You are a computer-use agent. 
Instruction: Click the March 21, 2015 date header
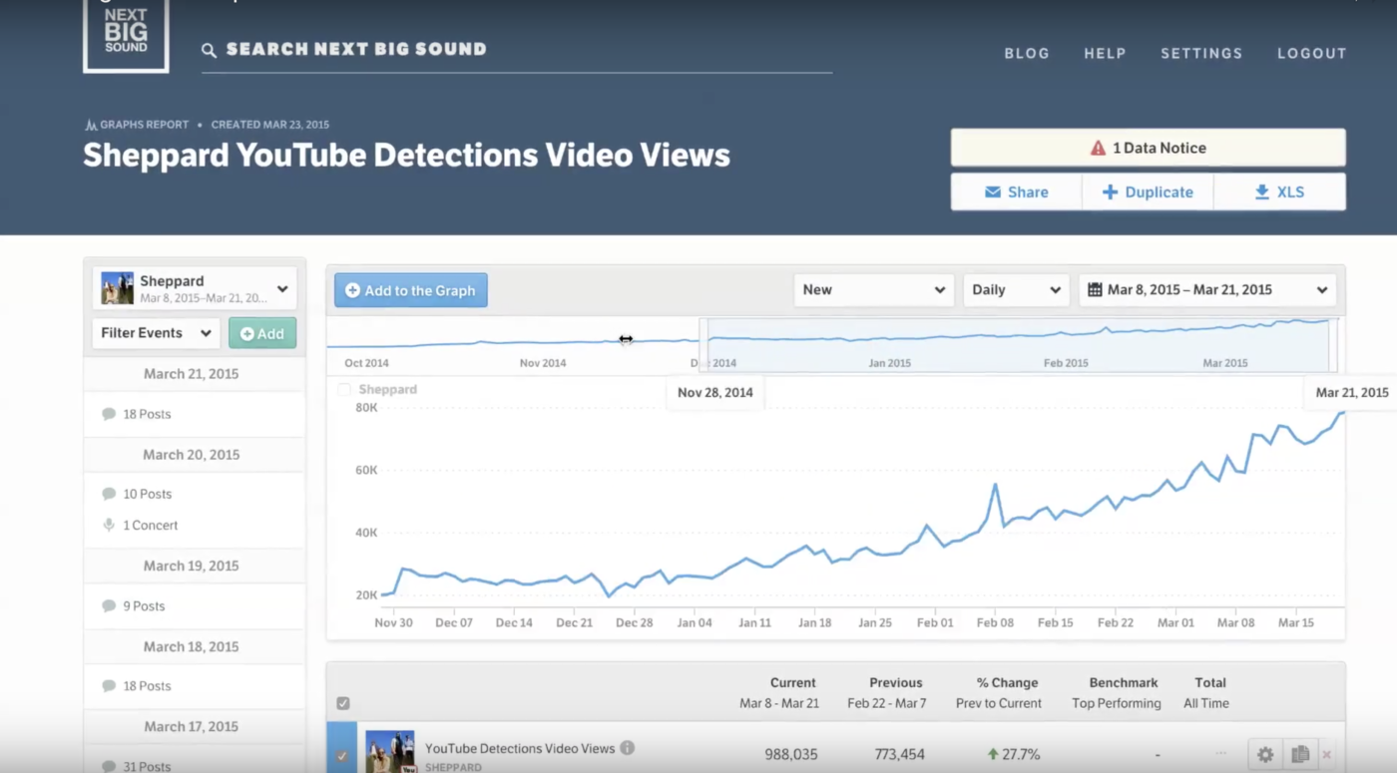pos(192,374)
